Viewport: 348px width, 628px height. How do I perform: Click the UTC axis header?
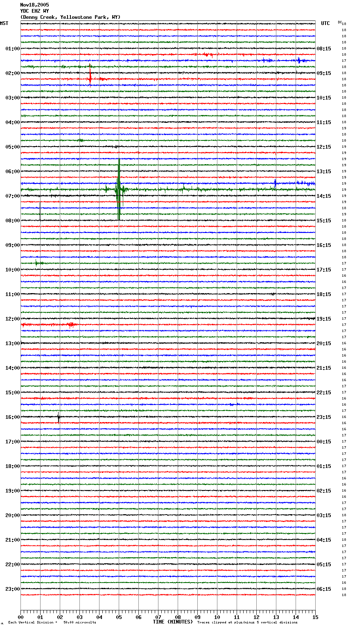pyautogui.click(x=325, y=23)
